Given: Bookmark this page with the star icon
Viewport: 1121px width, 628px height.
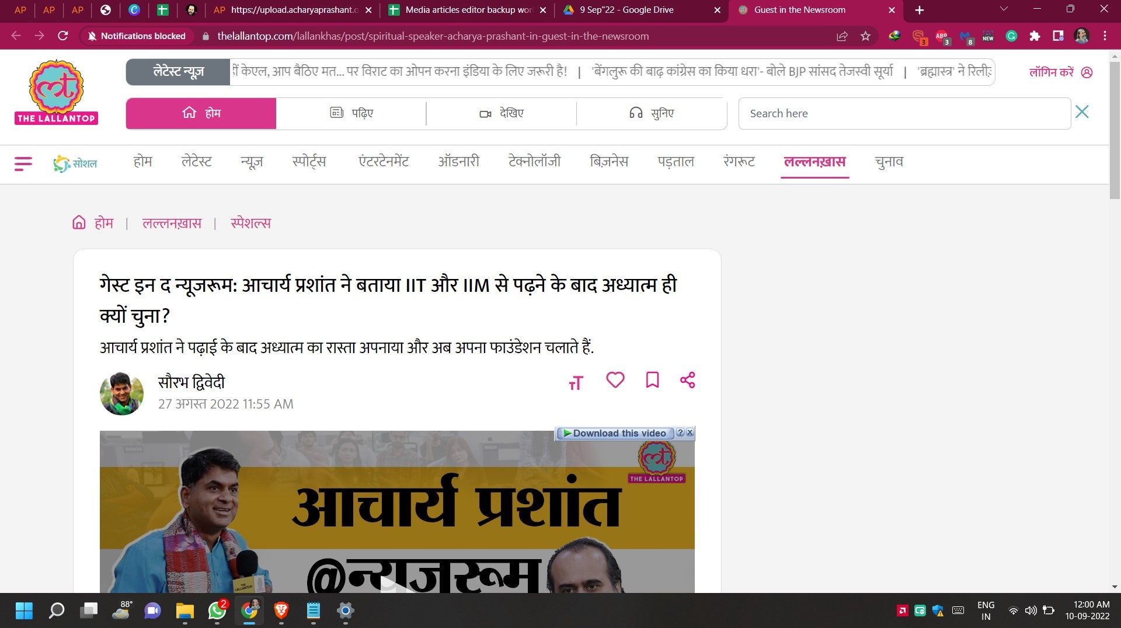Looking at the screenshot, I should [865, 36].
